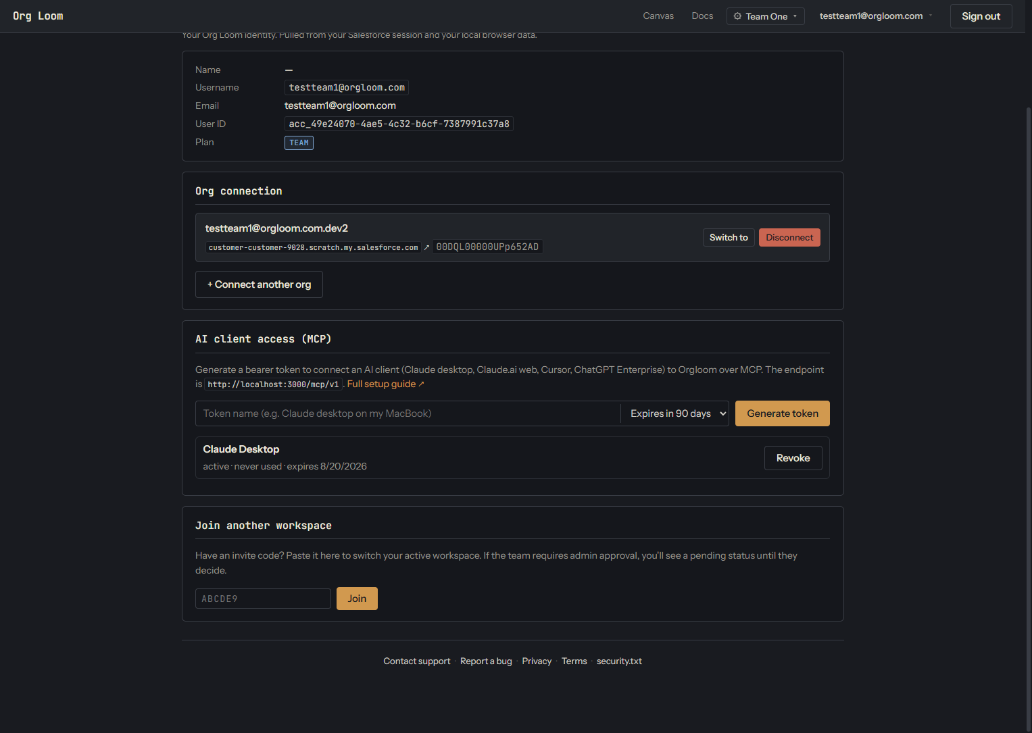Screen dimensions: 1032x733
Task: Click the token status line expires 8/20/2026
Action: pos(285,466)
